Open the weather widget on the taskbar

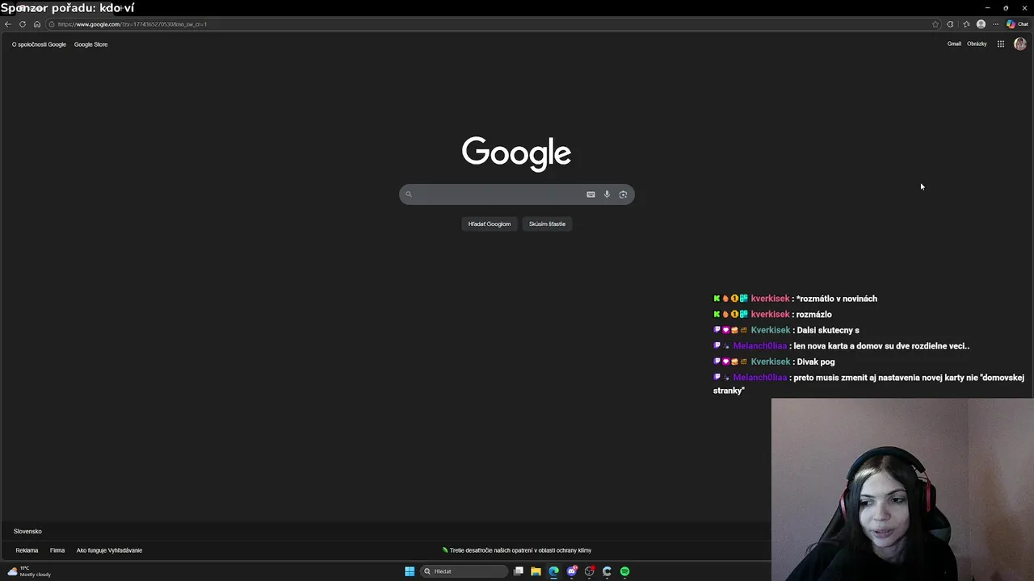tap(29, 571)
